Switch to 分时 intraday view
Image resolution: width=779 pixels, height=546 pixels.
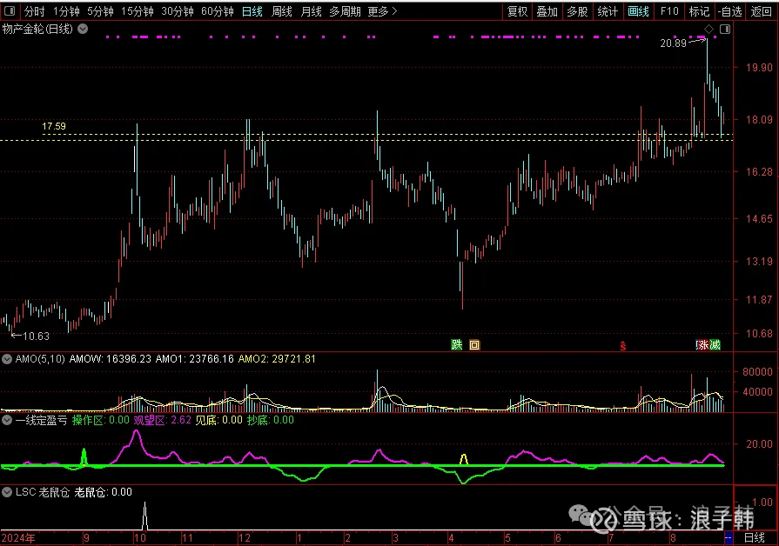(x=34, y=11)
